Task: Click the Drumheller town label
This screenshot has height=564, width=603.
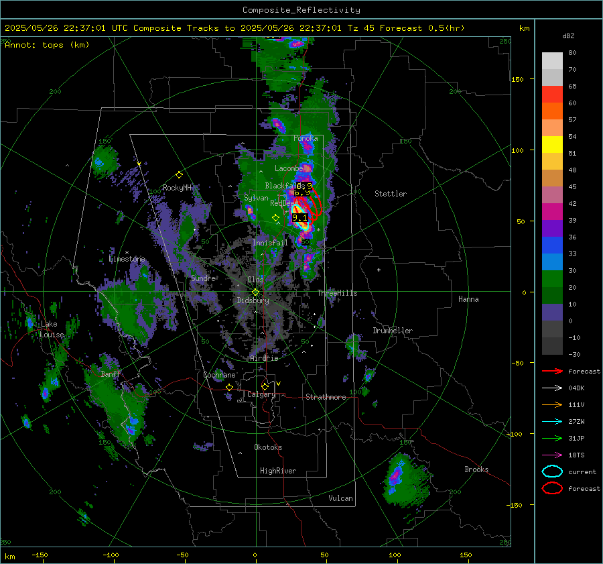Action: (393, 331)
